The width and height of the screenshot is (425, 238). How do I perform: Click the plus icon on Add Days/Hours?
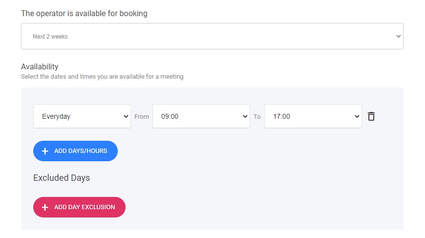click(x=45, y=151)
